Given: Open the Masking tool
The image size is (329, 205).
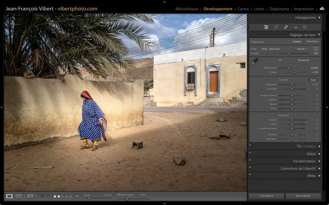Looking at the screenshot, I should 305,27.
